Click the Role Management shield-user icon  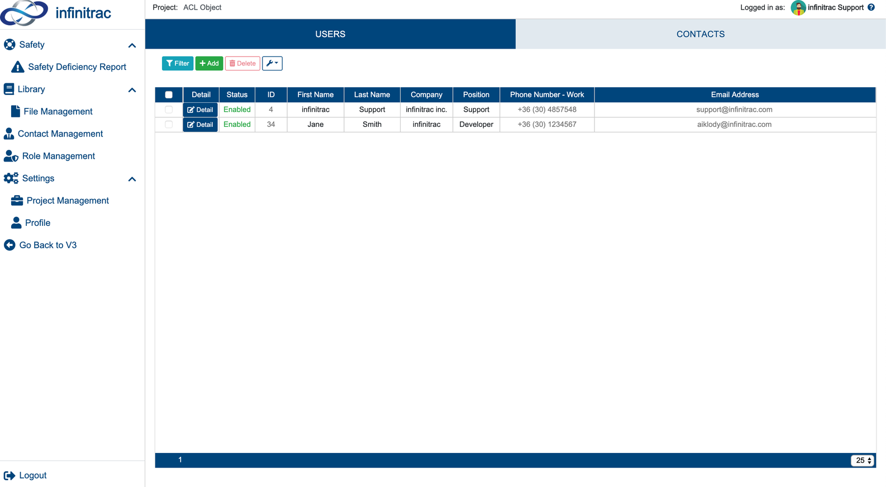11,156
